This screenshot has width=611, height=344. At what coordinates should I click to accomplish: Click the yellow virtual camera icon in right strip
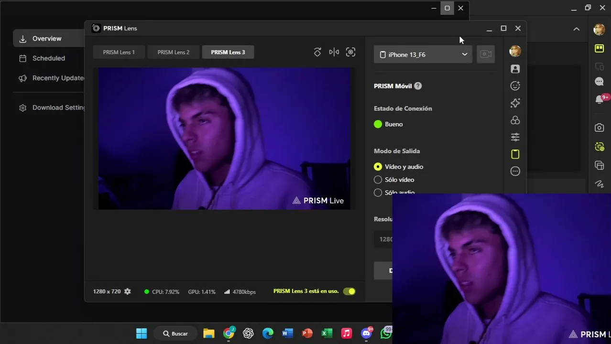(599, 147)
